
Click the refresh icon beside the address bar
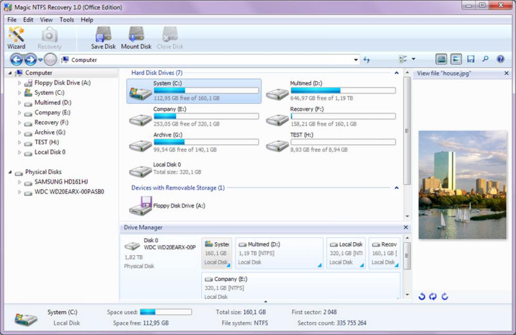(x=367, y=59)
